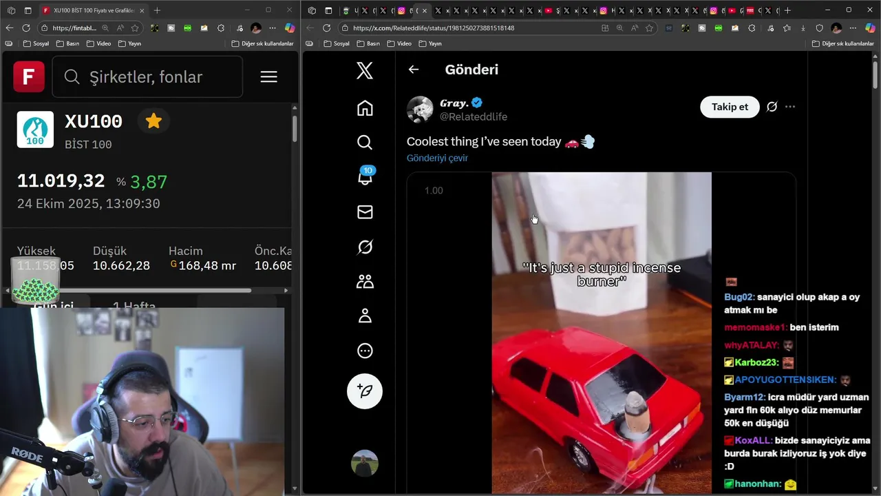Open the shield icon in X browser toolbar
The height and width of the screenshot is (496, 881).
pos(819,28)
